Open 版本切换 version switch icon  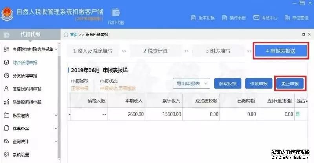[193, 18]
